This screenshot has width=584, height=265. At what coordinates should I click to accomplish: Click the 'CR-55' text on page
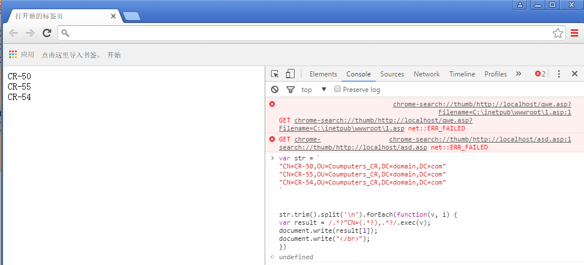pos(20,87)
